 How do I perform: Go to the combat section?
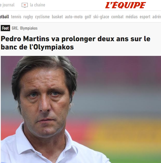117,17
